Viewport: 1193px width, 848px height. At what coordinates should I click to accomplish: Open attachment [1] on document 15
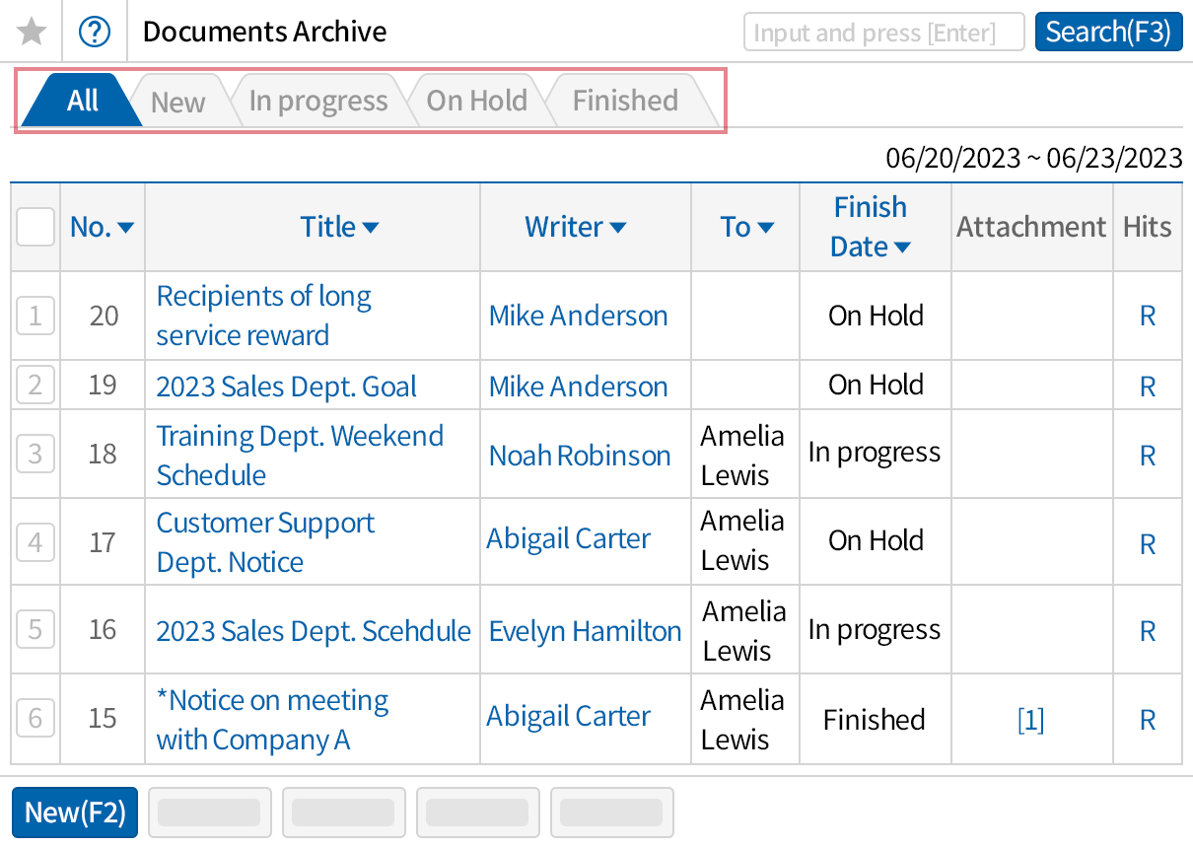point(1030,719)
